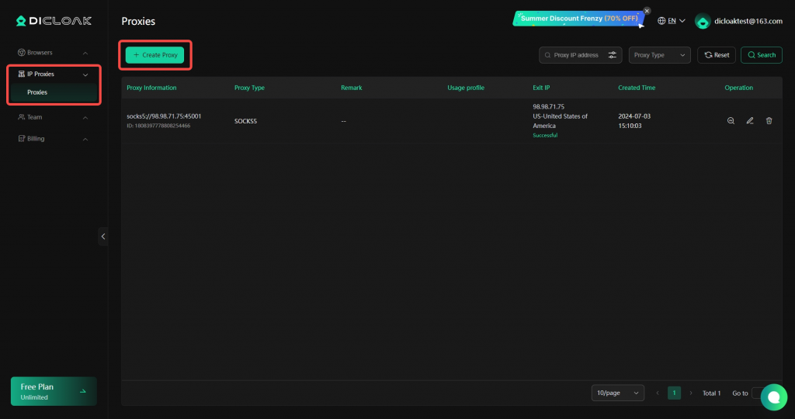Click the DICLOAK logo
Image resolution: width=795 pixels, height=419 pixels.
tap(54, 21)
